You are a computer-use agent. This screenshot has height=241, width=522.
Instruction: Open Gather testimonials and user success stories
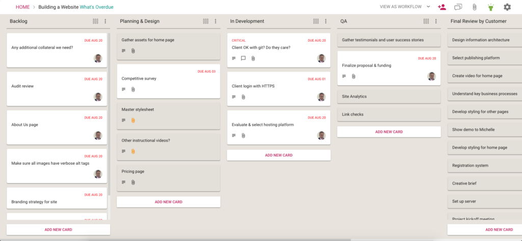[x=389, y=40]
